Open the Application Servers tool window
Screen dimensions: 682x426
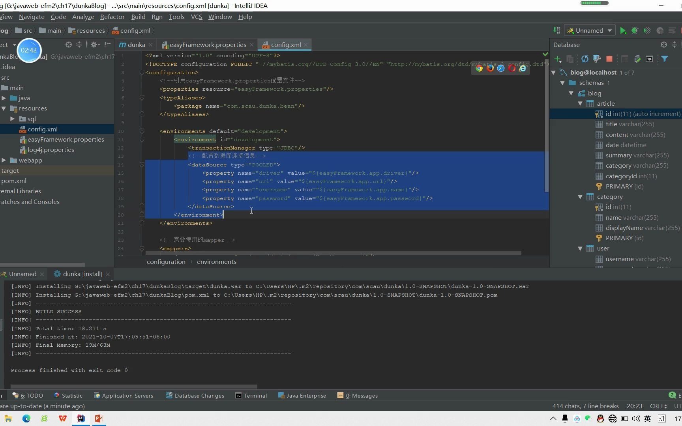(x=123, y=396)
